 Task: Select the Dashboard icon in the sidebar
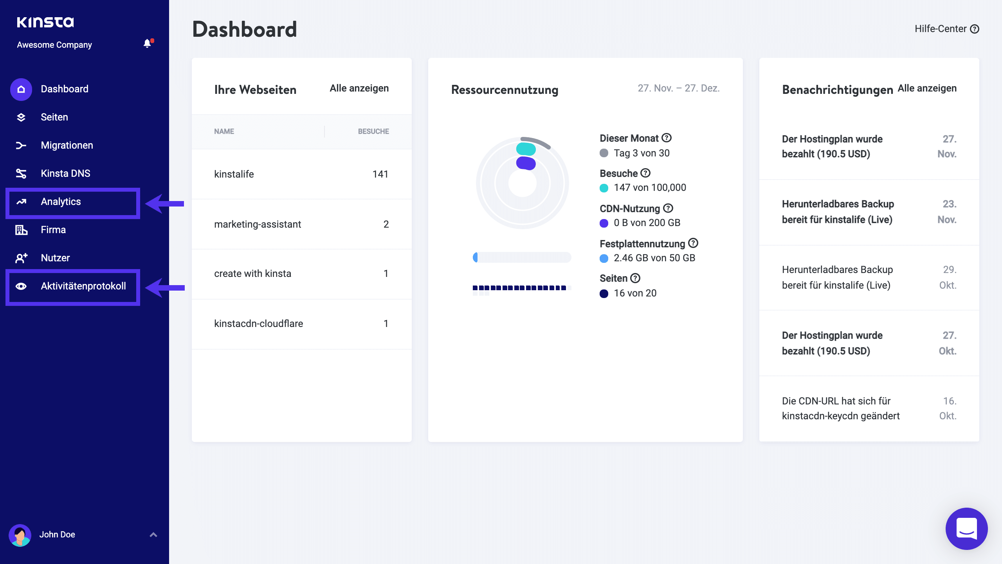coord(21,89)
